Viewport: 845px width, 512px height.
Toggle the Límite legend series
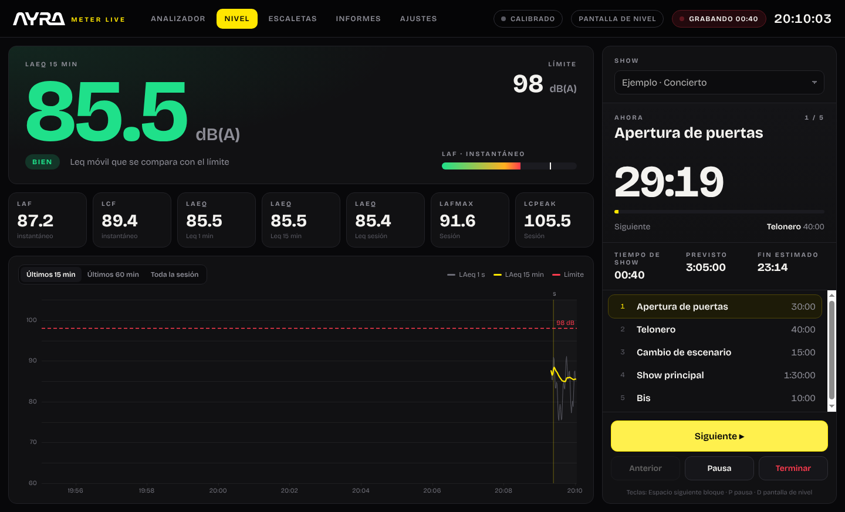coord(568,274)
